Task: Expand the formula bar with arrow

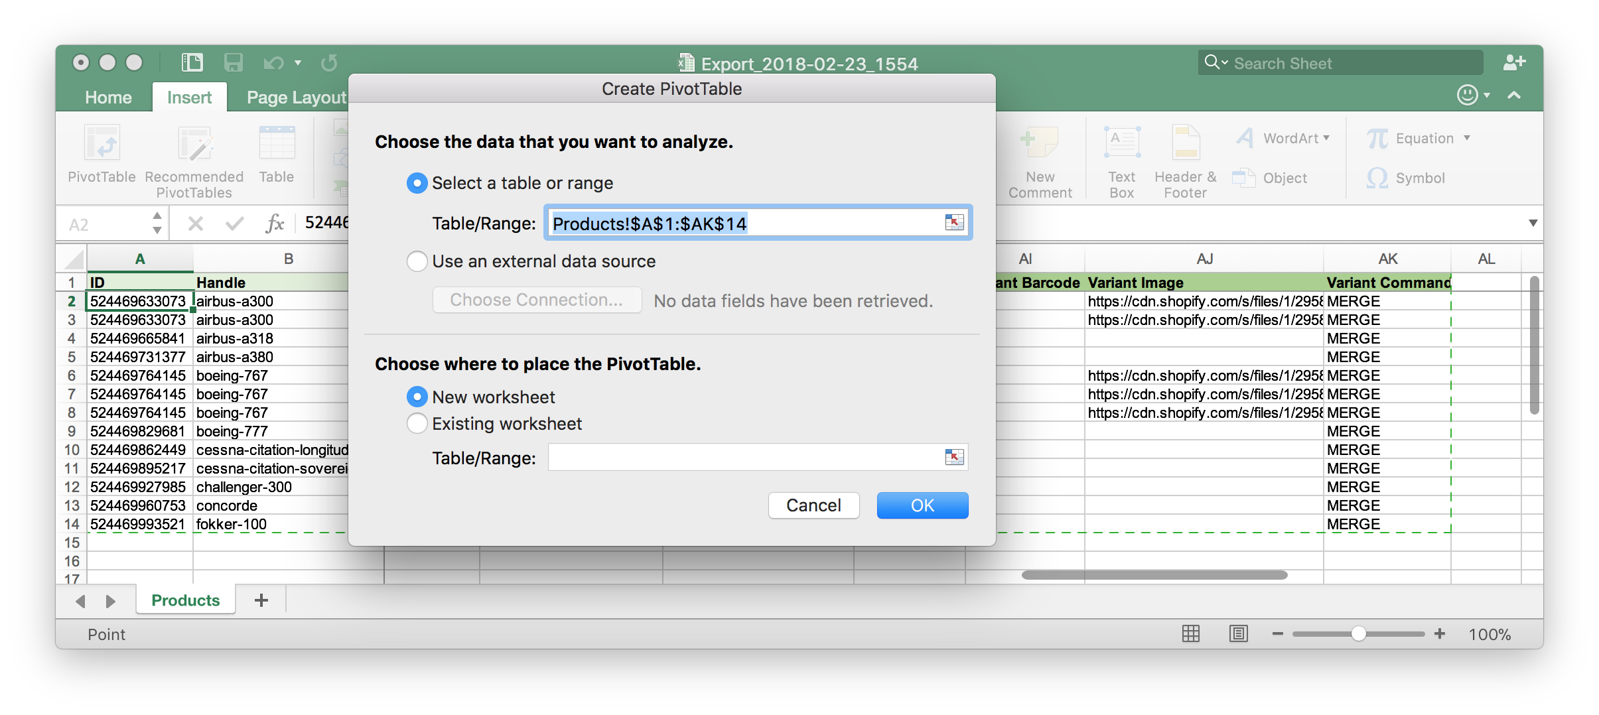Action: coord(1533,223)
